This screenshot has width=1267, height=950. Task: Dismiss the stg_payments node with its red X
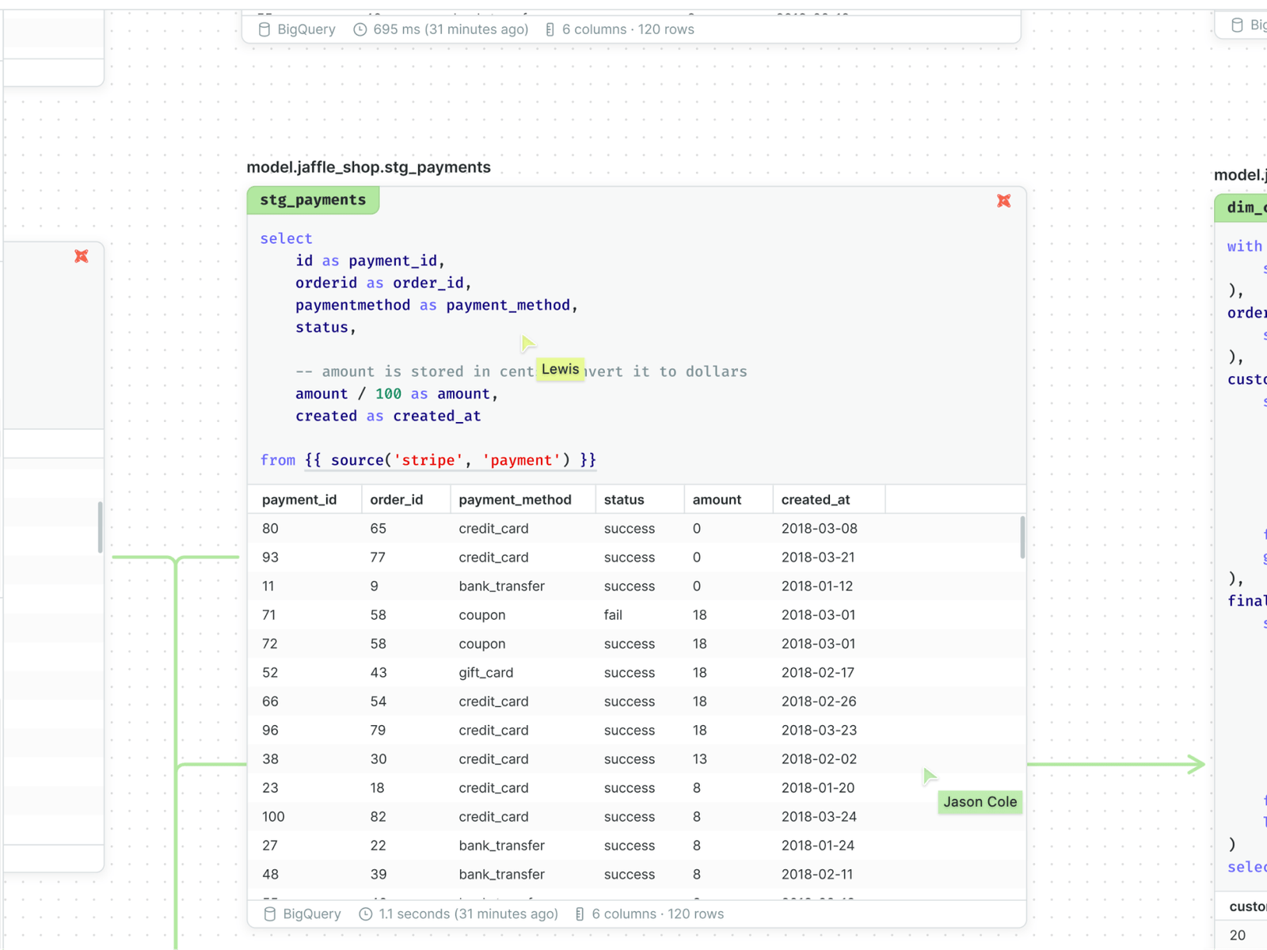coord(1003,200)
